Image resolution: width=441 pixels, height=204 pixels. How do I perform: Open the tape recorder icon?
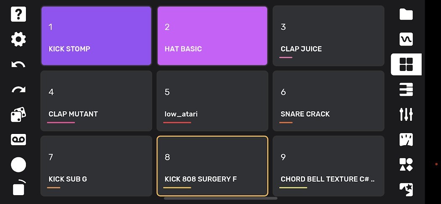click(x=18, y=140)
